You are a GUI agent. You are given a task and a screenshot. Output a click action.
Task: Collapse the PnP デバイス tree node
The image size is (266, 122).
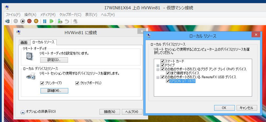158,69
